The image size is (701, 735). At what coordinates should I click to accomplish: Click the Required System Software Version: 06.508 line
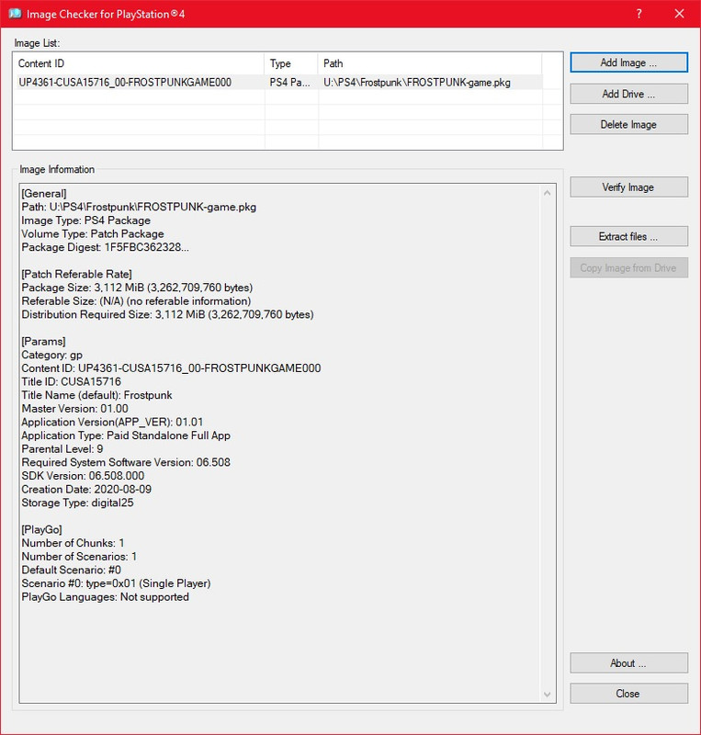click(126, 463)
